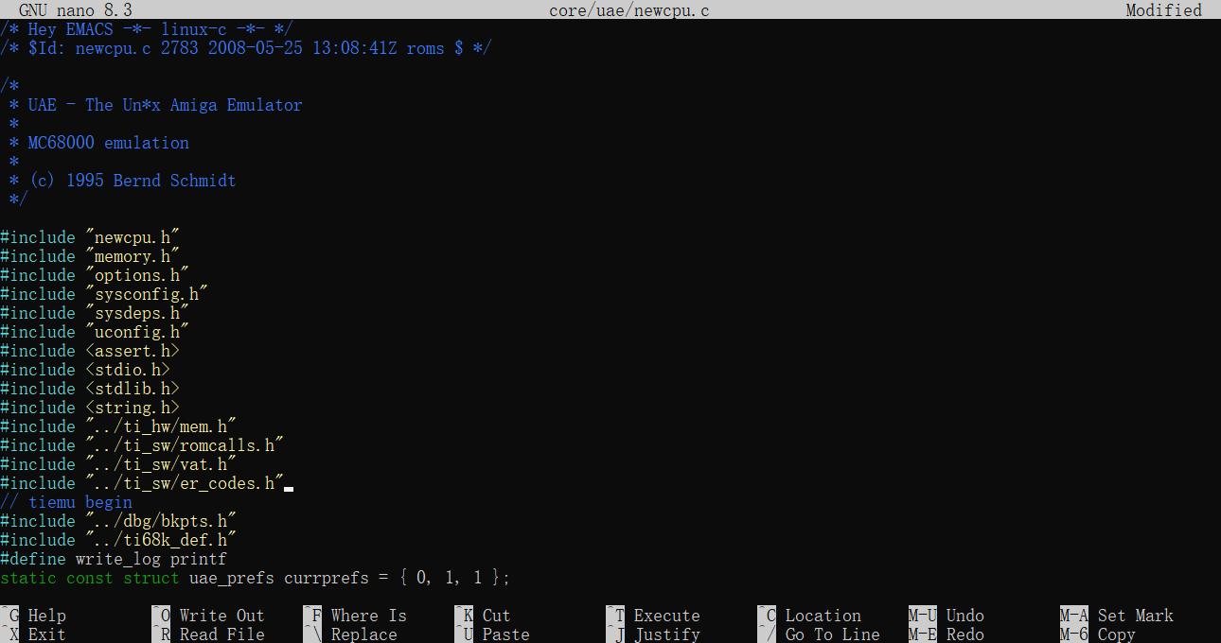Click the Paste shortcut item
This screenshot has width=1221, height=643.
(505, 634)
